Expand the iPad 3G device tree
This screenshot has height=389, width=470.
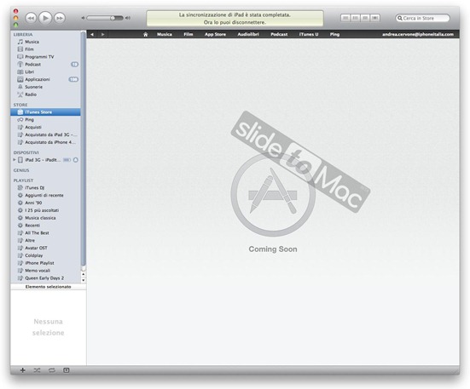[15, 160]
